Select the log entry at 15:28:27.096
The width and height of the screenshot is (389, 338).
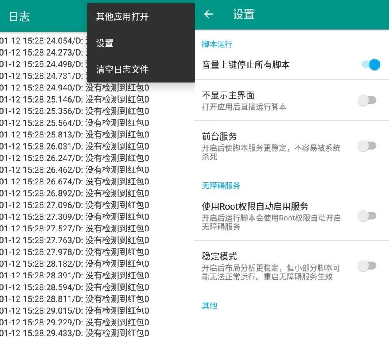[x=74, y=205]
